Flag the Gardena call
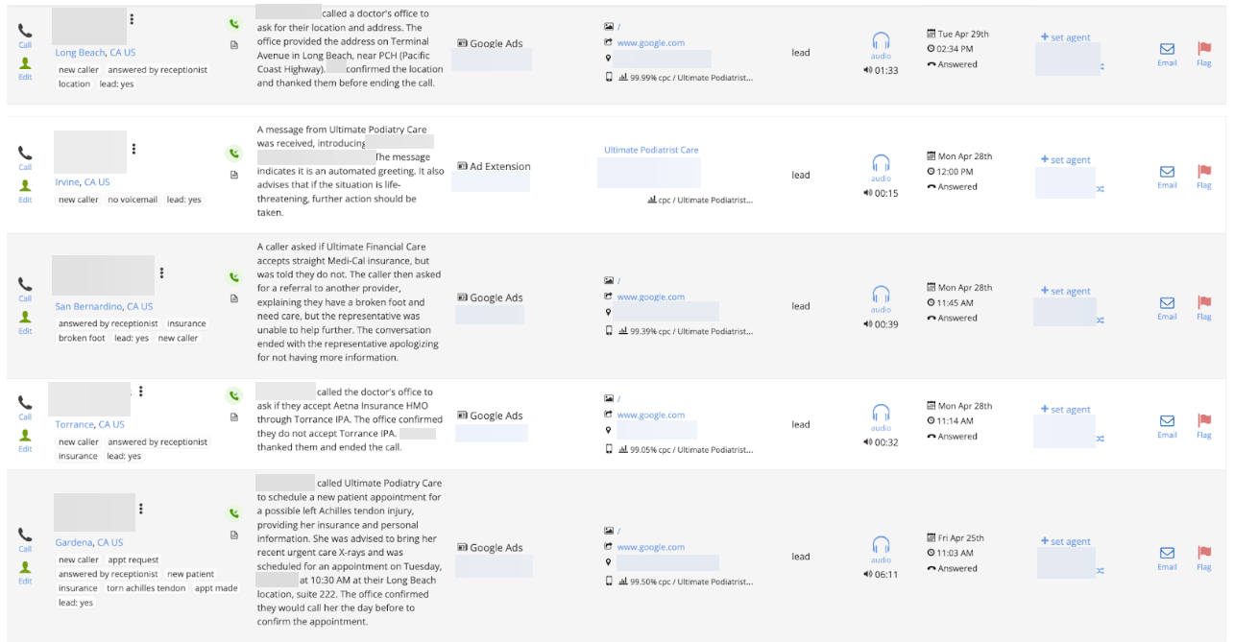 1203,555
